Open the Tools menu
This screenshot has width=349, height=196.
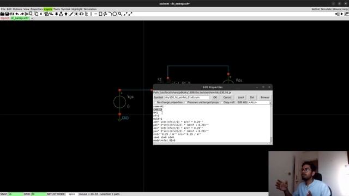point(57,9)
